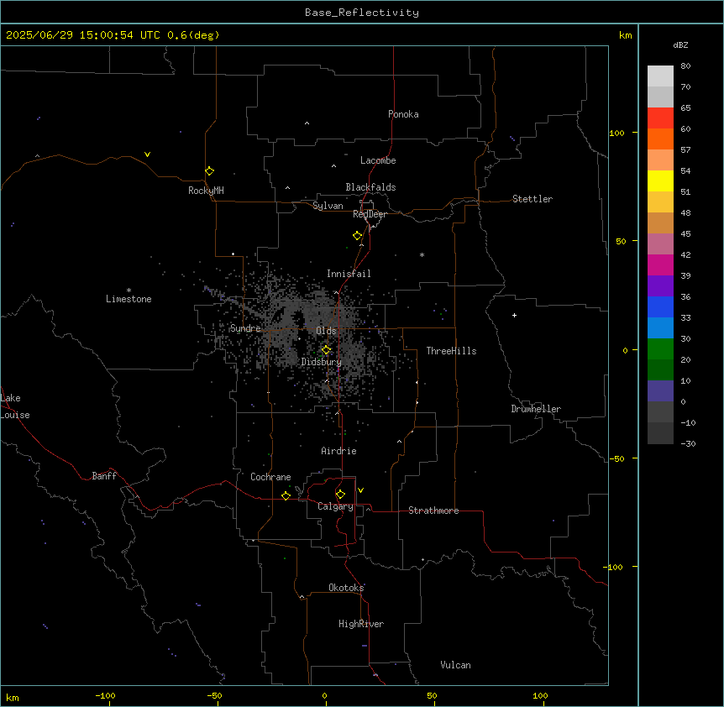
Task: Click the Okotoks label
Action: tap(346, 588)
